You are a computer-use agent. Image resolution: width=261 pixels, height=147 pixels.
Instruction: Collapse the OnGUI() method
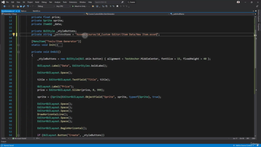(x=18, y=52)
